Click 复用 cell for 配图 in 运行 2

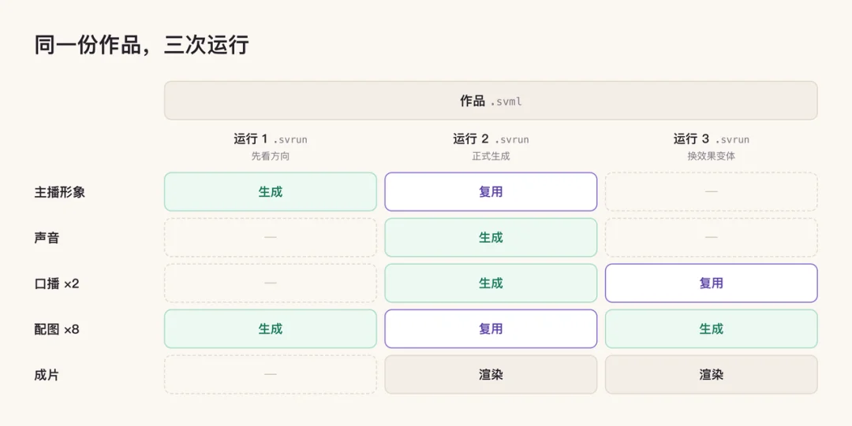pyautogui.click(x=491, y=328)
